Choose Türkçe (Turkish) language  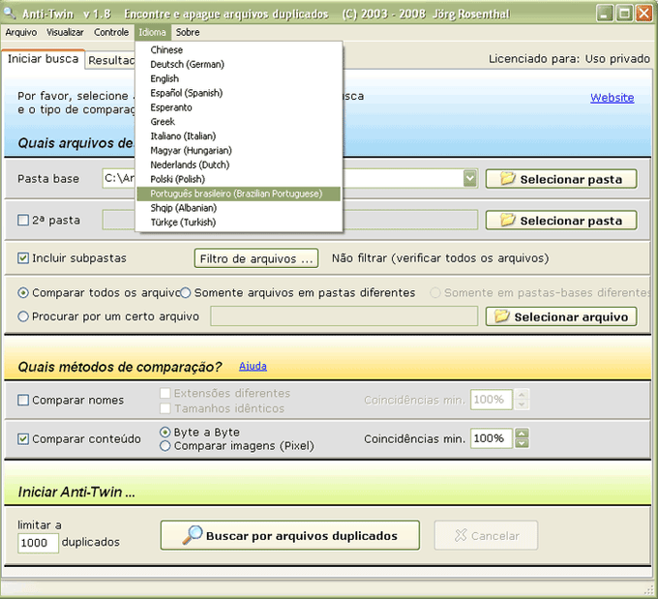(238, 222)
